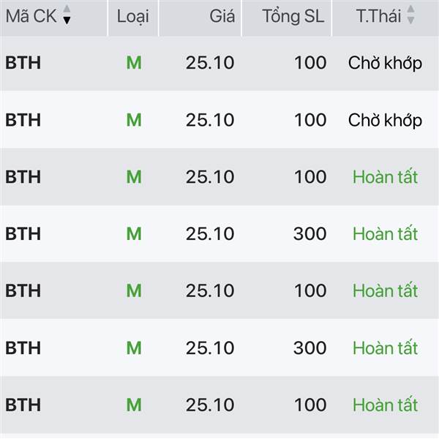The width and height of the screenshot is (439, 439).
Task: Select the Loại column header
Action: pyautogui.click(x=133, y=16)
